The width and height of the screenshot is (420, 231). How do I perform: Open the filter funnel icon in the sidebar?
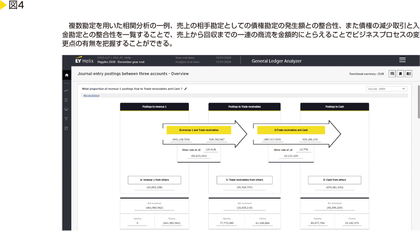tap(66, 119)
